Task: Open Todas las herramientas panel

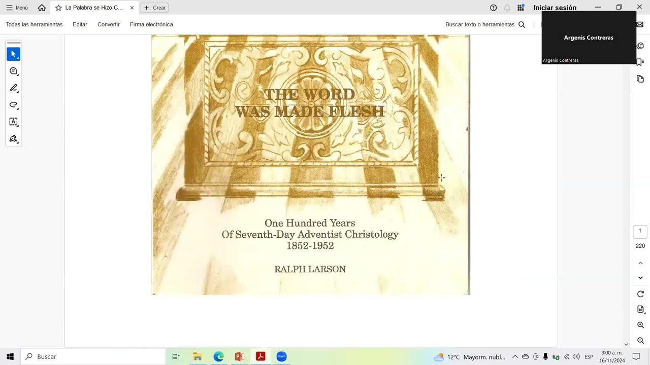Action: coord(35,24)
